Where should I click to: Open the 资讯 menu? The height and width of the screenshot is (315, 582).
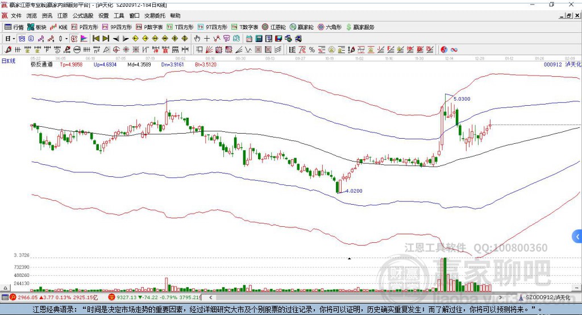point(47,15)
